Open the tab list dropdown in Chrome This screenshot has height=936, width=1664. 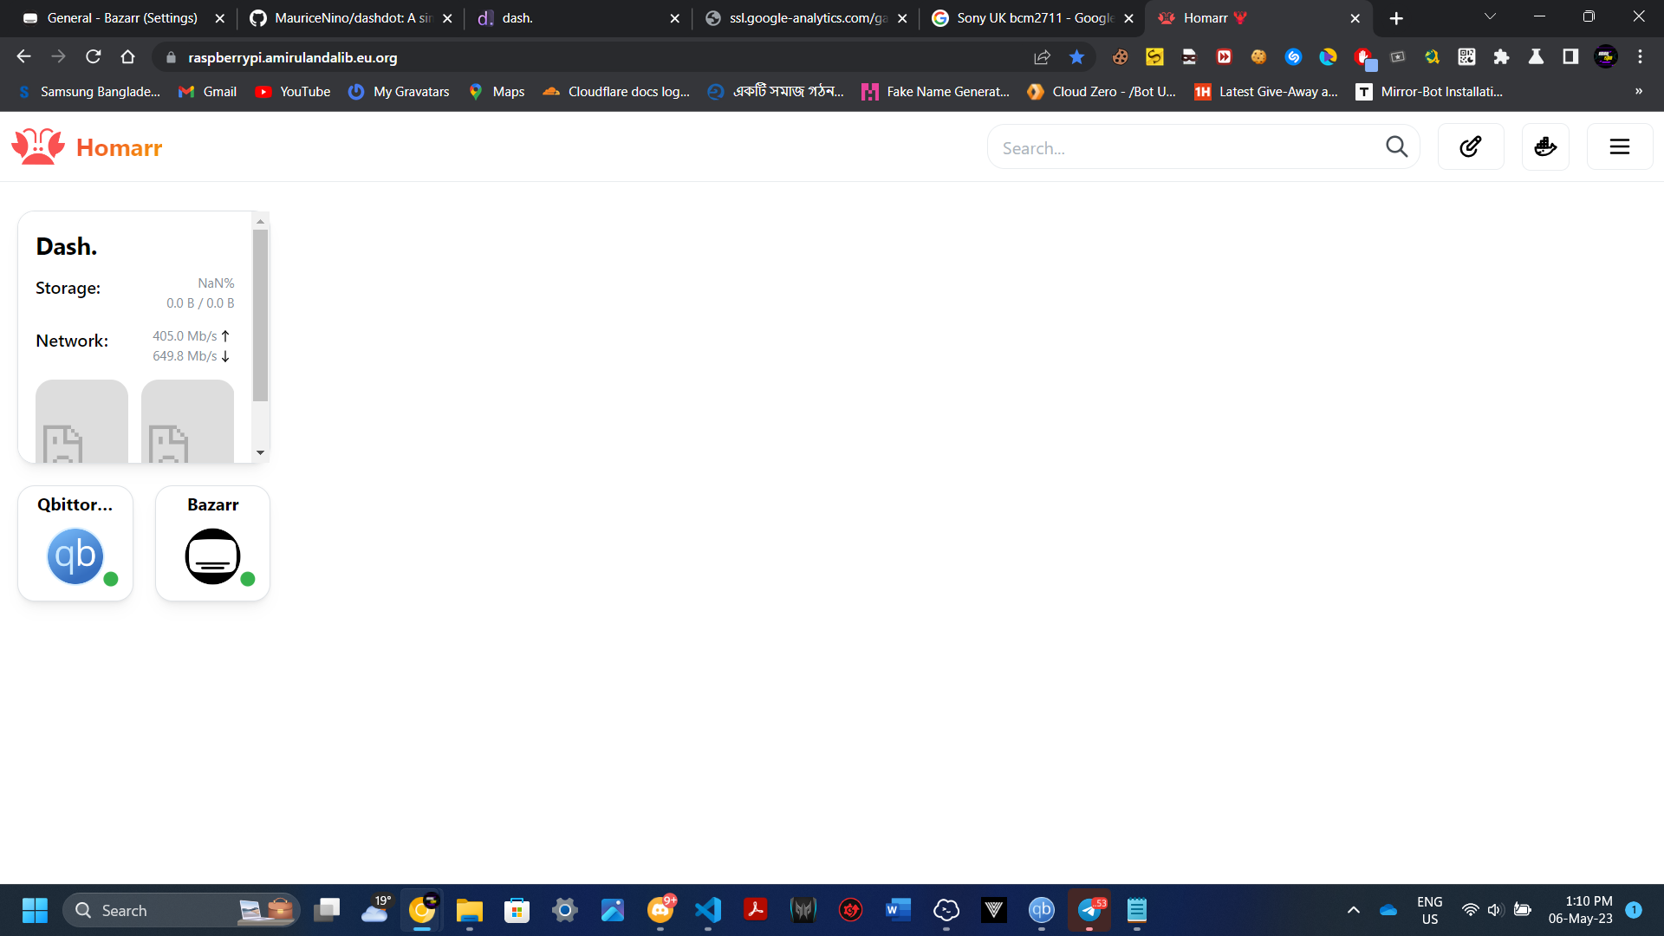(1489, 17)
